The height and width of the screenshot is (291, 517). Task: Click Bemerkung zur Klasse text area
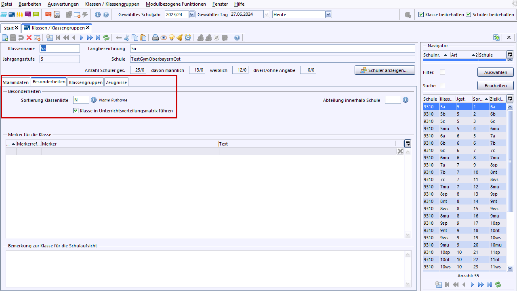206,269
